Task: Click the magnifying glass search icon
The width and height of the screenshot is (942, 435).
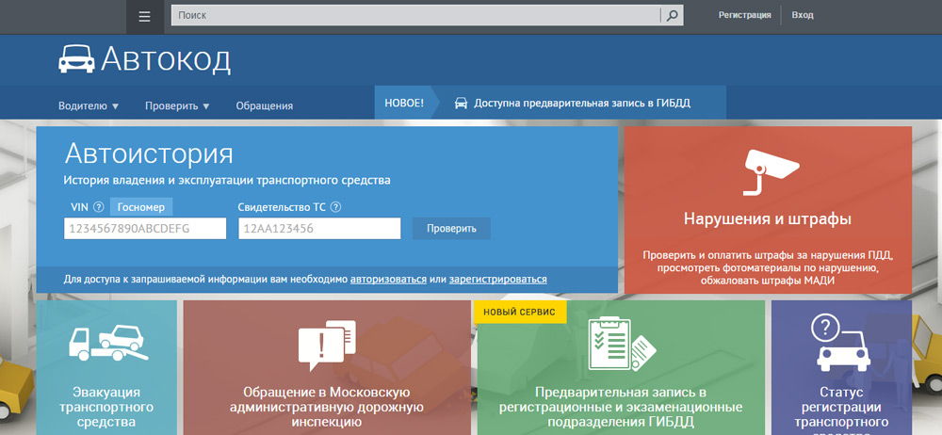Action: click(673, 16)
